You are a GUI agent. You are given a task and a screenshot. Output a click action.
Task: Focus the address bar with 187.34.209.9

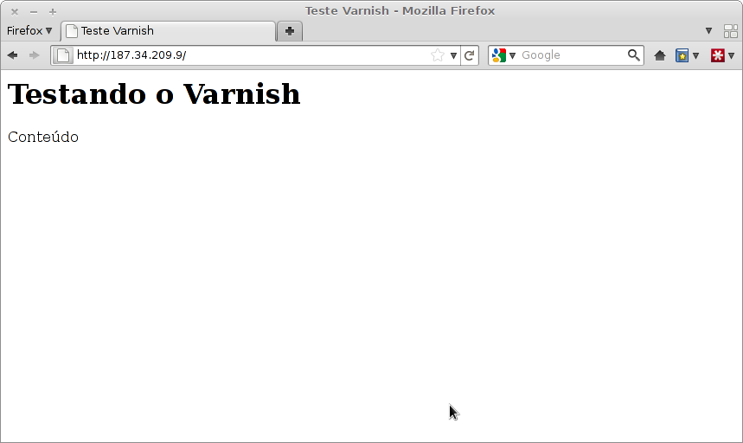click(251, 55)
